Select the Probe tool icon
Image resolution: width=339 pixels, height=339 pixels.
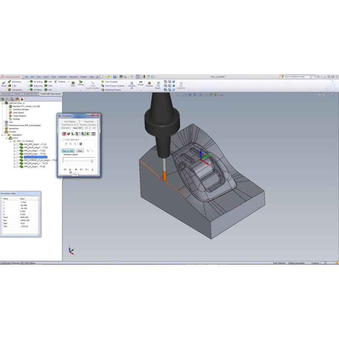pyautogui.click(x=4, y=83)
